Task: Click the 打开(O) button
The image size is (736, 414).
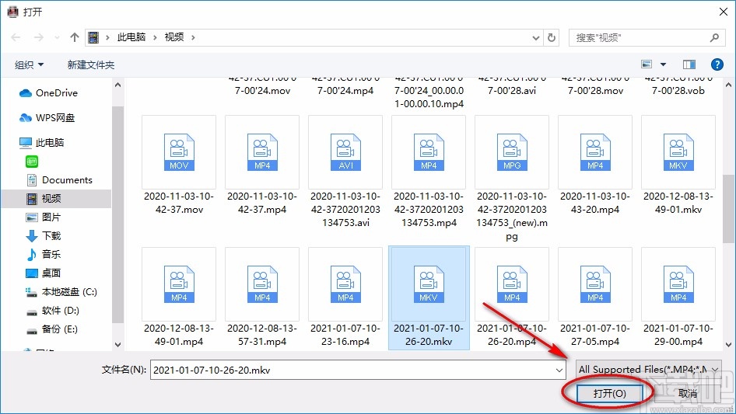Action: 609,393
